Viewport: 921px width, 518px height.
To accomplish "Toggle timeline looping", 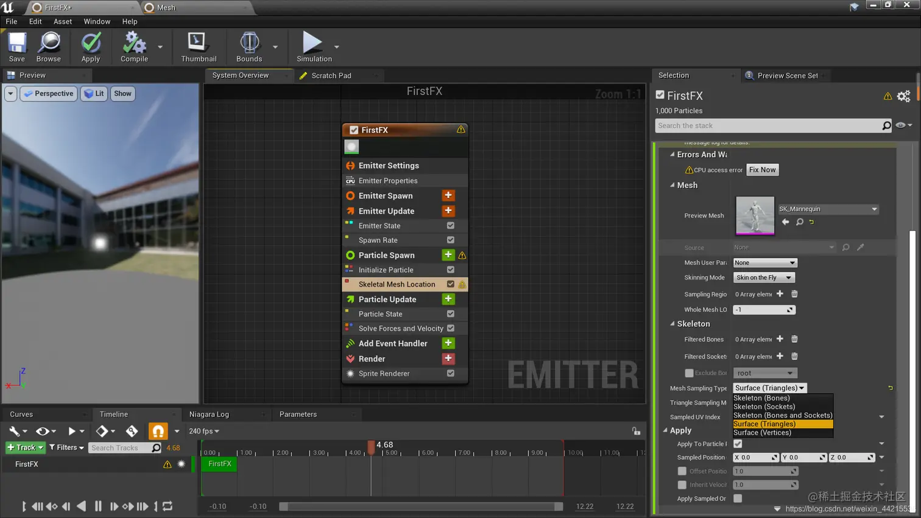I will click(168, 506).
